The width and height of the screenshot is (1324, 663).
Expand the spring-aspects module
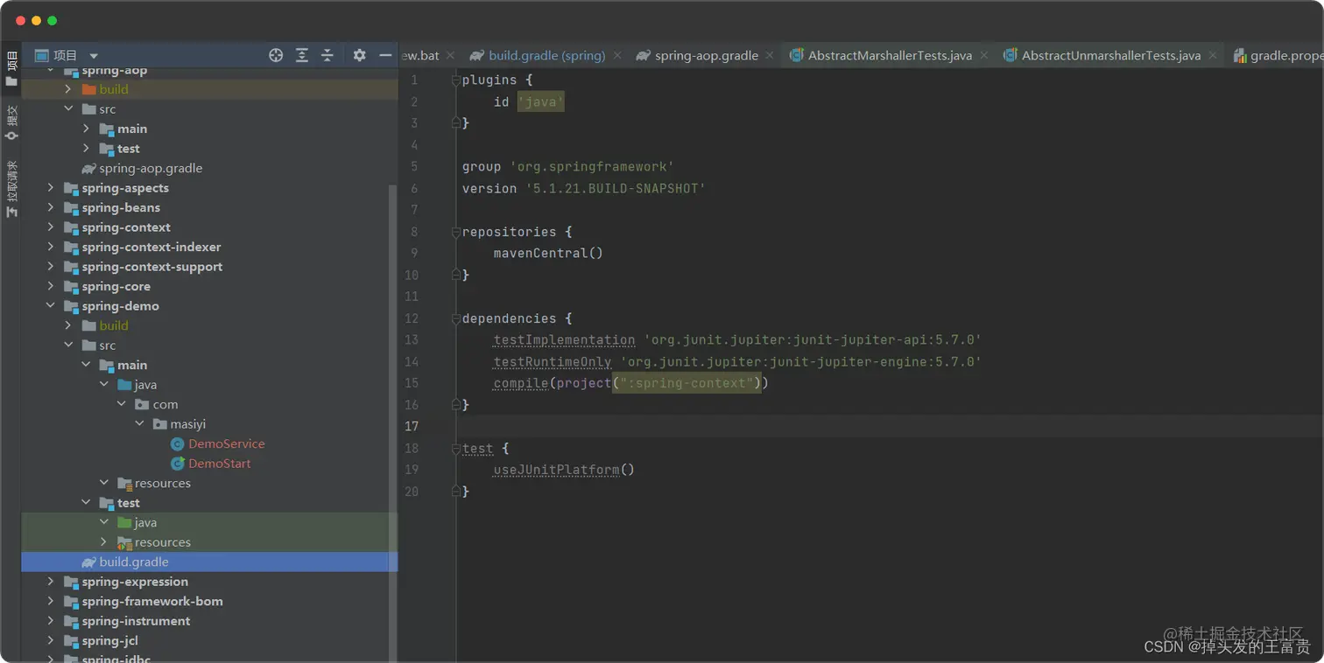[51, 188]
